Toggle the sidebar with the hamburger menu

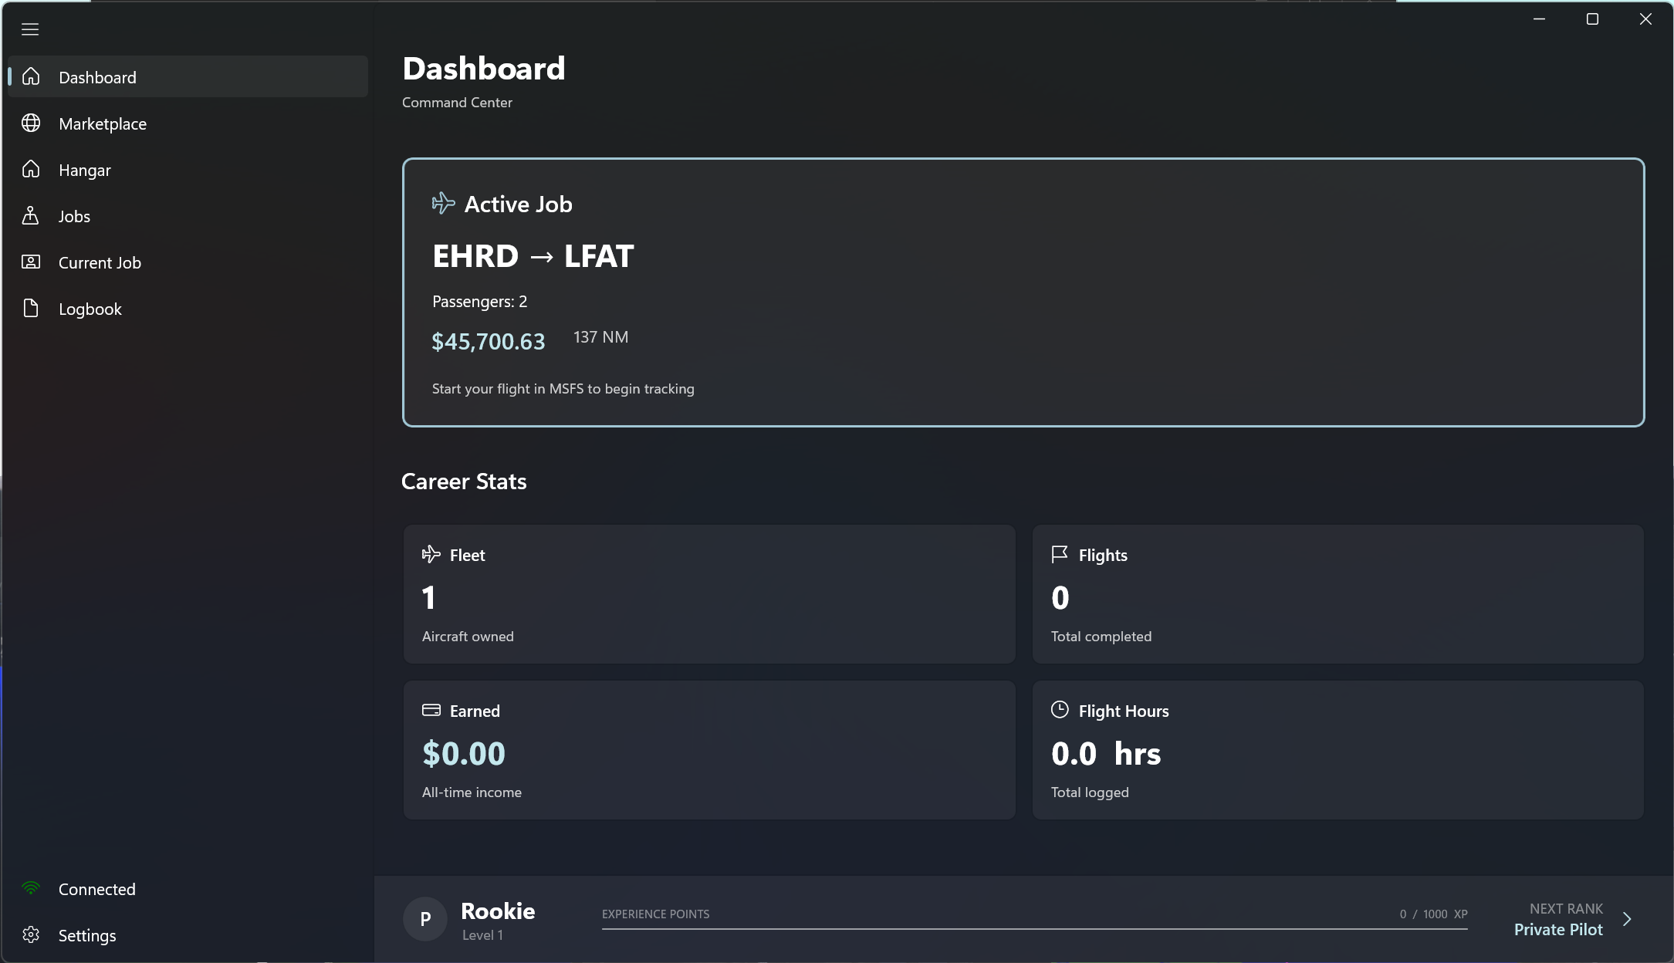pyautogui.click(x=30, y=29)
